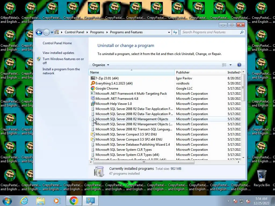
Task: Click the installed programs box icon
Action: point(99,171)
